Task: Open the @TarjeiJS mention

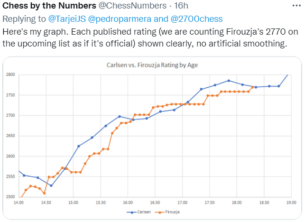Action: click(x=70, y=19)
